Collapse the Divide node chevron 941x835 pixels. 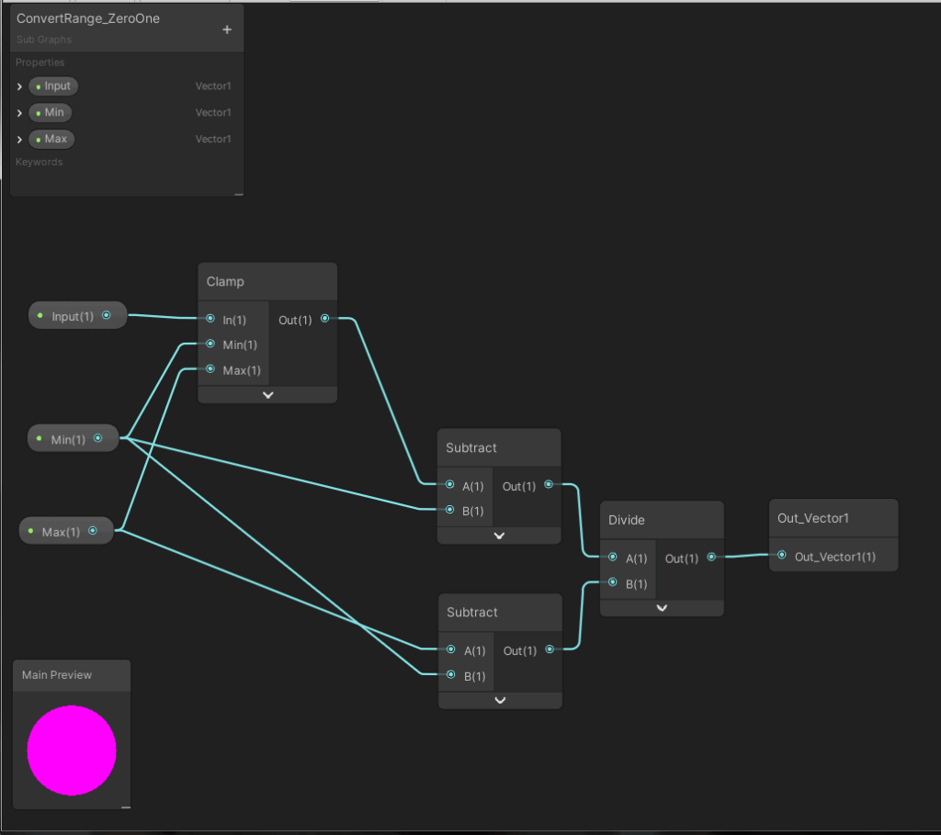662,607
